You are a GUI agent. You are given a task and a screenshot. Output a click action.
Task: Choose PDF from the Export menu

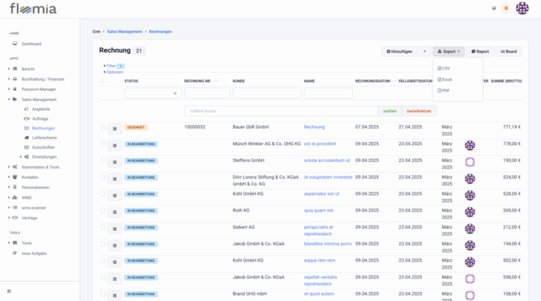pyautogui.click(x=445, y=91)
